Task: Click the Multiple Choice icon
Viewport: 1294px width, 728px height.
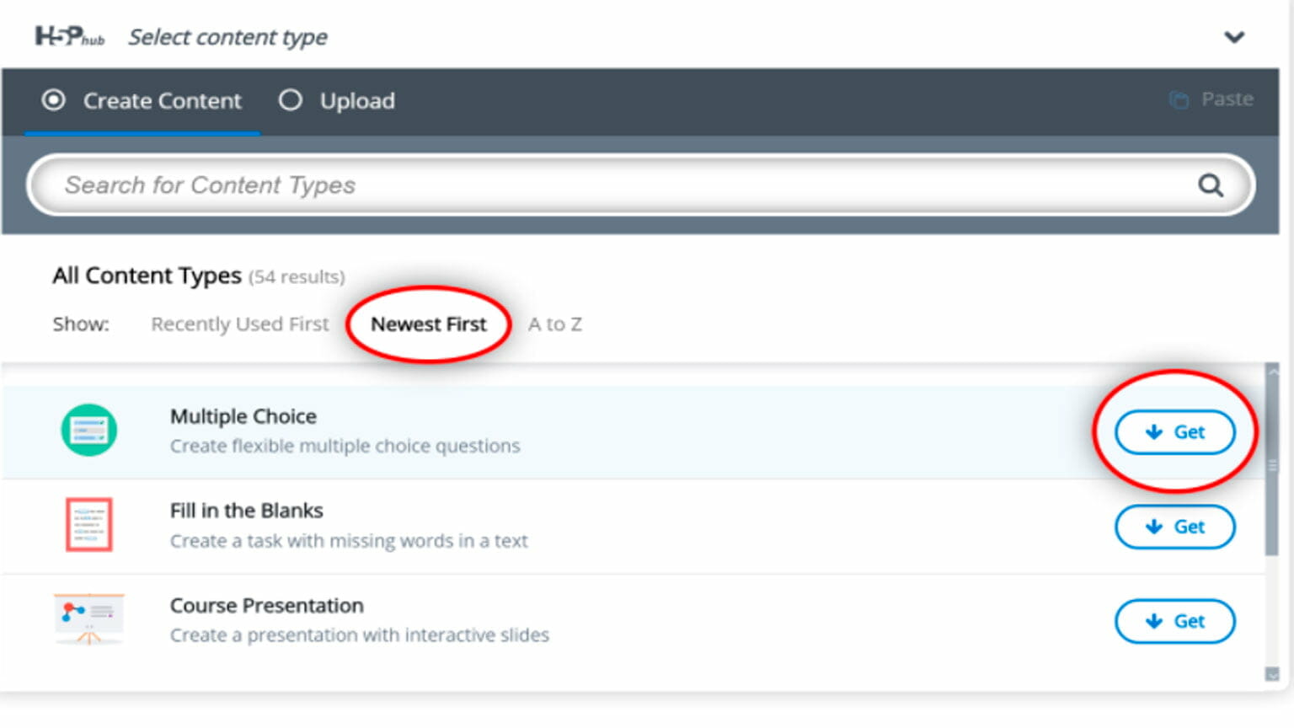Action: (88, 430)
